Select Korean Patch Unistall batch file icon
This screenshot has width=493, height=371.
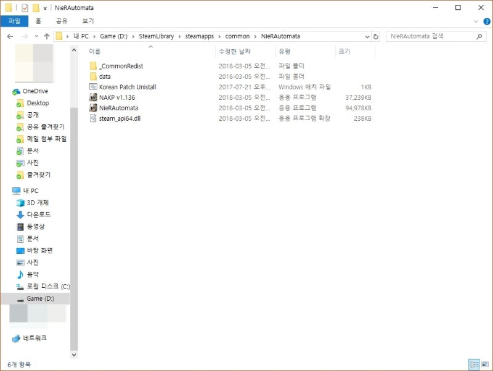[x=93, y=87]
